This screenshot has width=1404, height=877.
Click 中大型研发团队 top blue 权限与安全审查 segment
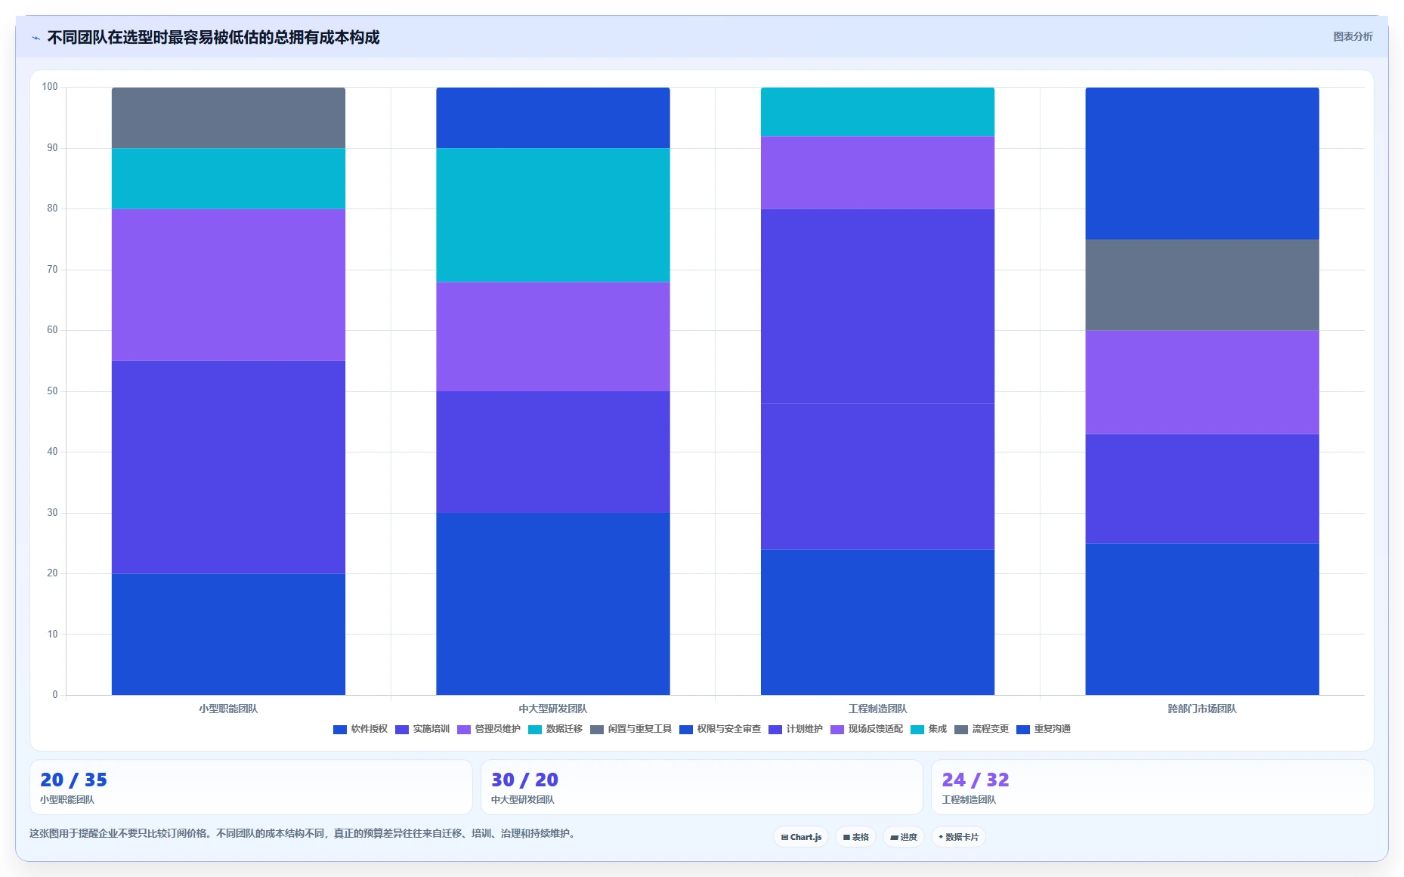553,118
